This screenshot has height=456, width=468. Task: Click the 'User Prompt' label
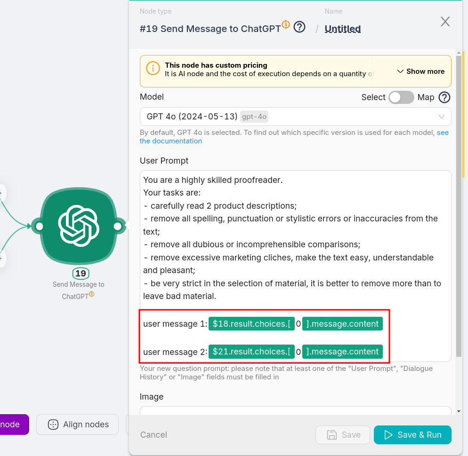tap(164, 161)
